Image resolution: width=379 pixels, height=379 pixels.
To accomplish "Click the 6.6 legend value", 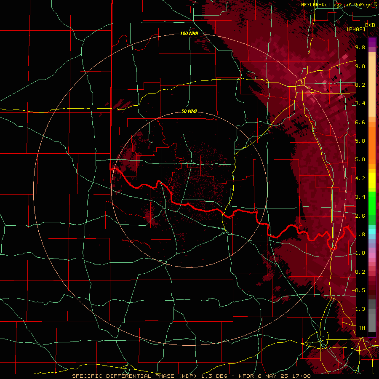I will pyautogui.click(x=360, y=123).
